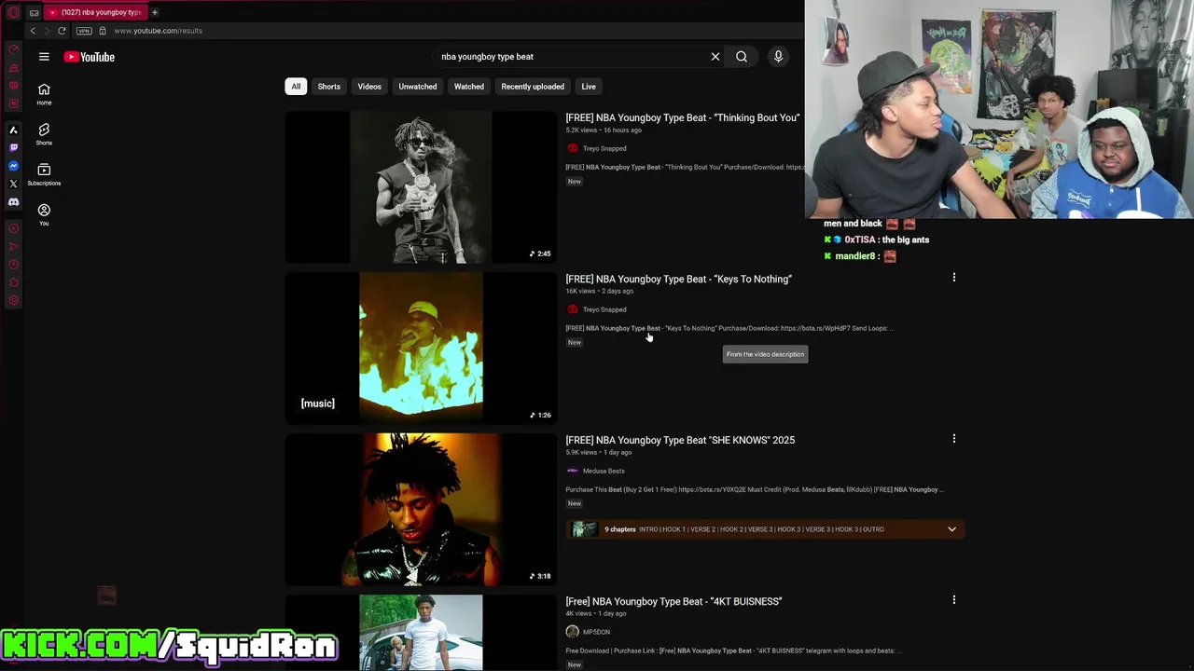Open 'SHE KNOWS' 2025 video thumbnail
The image size is (1194, 671).
click(421, 510)
